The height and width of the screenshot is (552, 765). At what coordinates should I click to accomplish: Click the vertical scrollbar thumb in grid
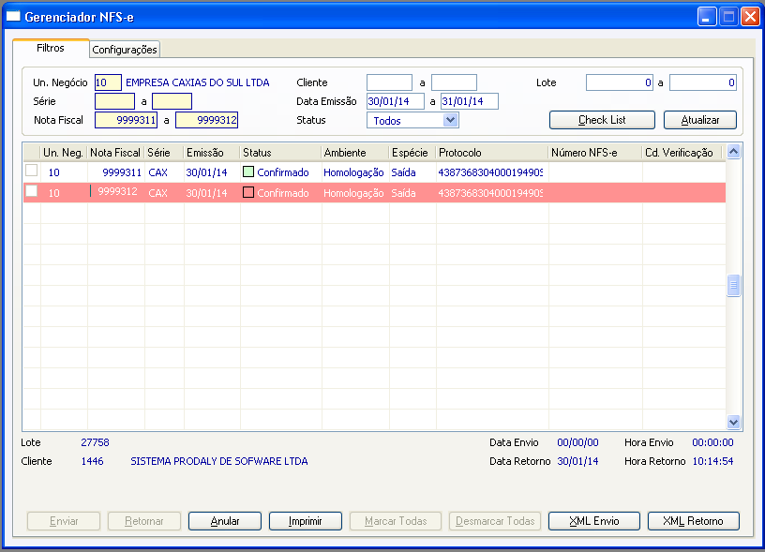point(733,285)
